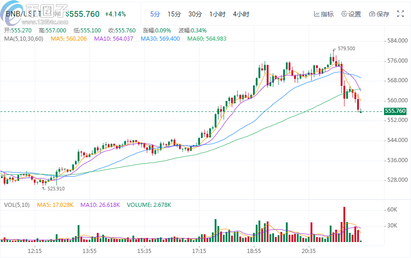
Task: Click the tallest red volume bar
Action: click(344, 225)
